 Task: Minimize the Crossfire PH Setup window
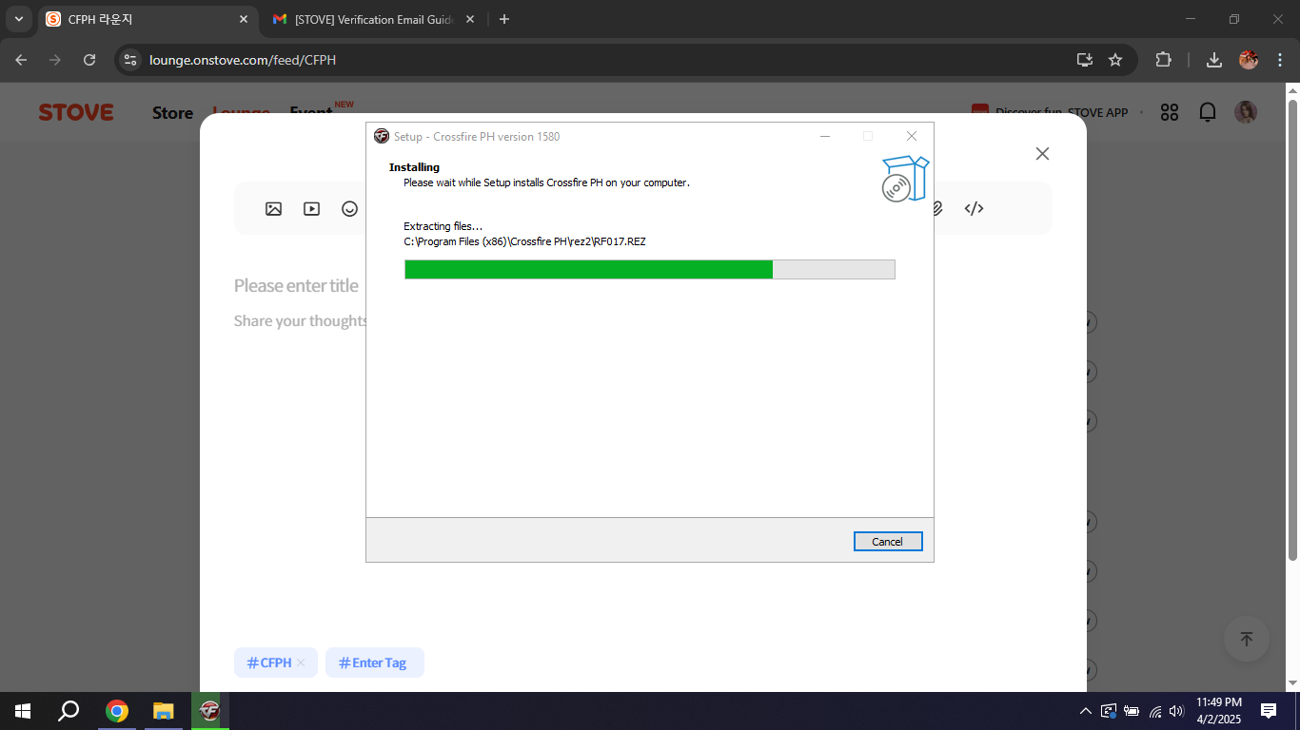point(825,136)
